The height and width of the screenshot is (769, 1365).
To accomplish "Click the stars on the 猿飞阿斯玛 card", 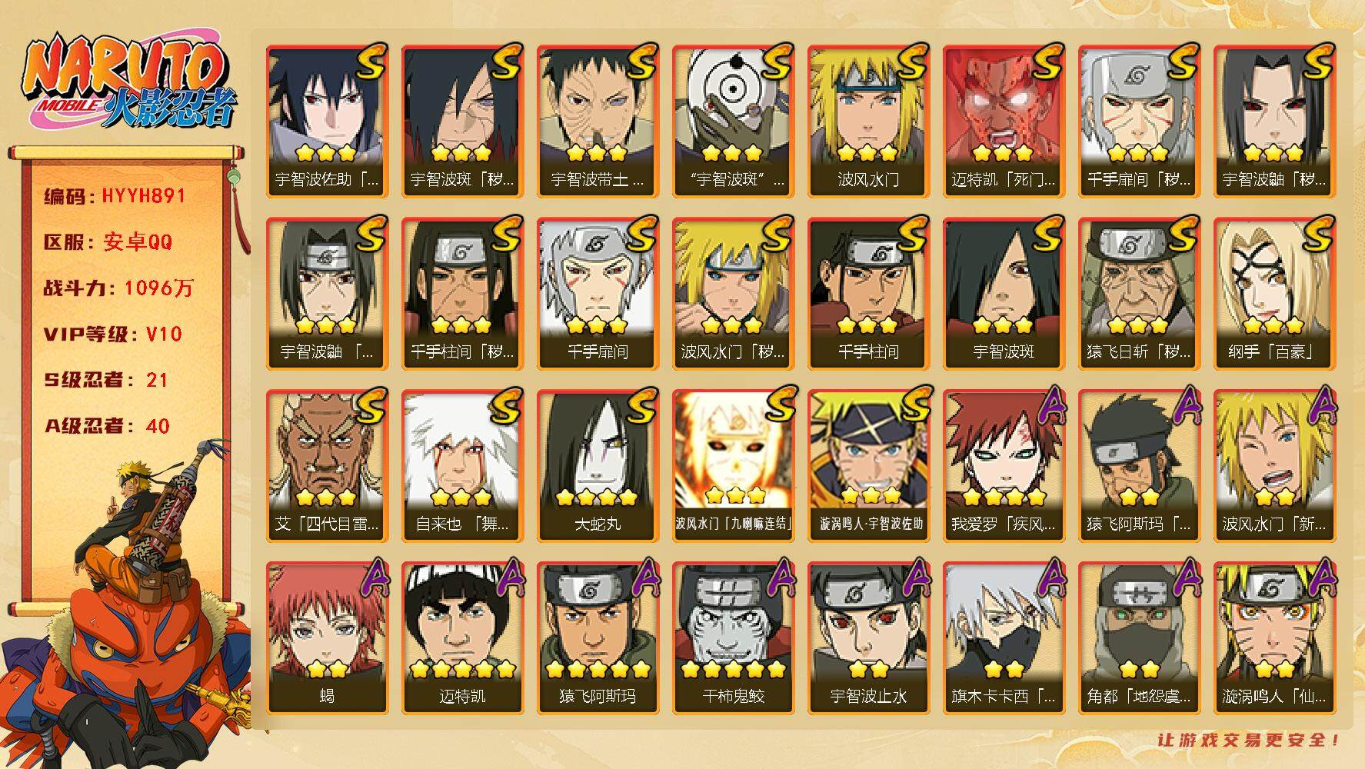I will [598, 668].
